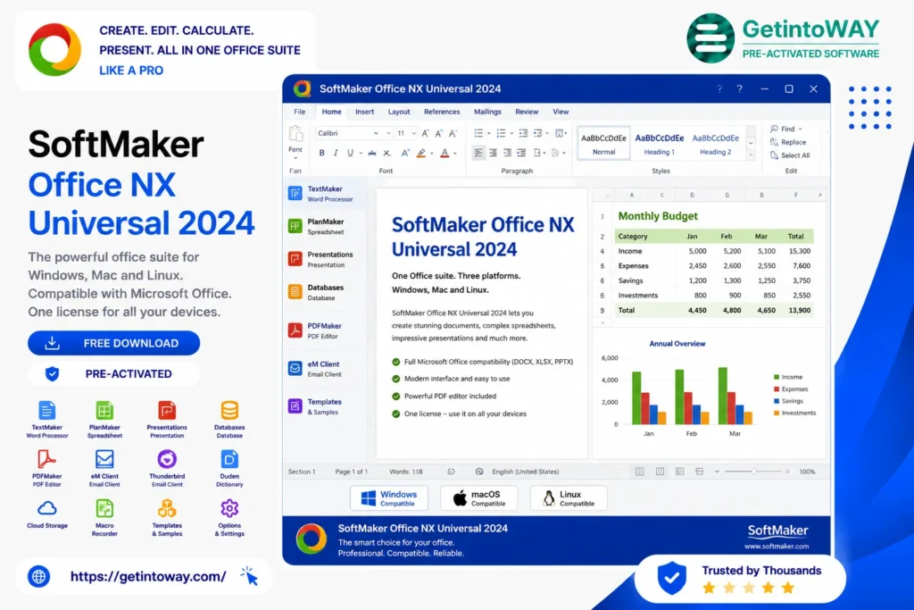
Task: Click the Macro Recorder icon
Action: 104,508
